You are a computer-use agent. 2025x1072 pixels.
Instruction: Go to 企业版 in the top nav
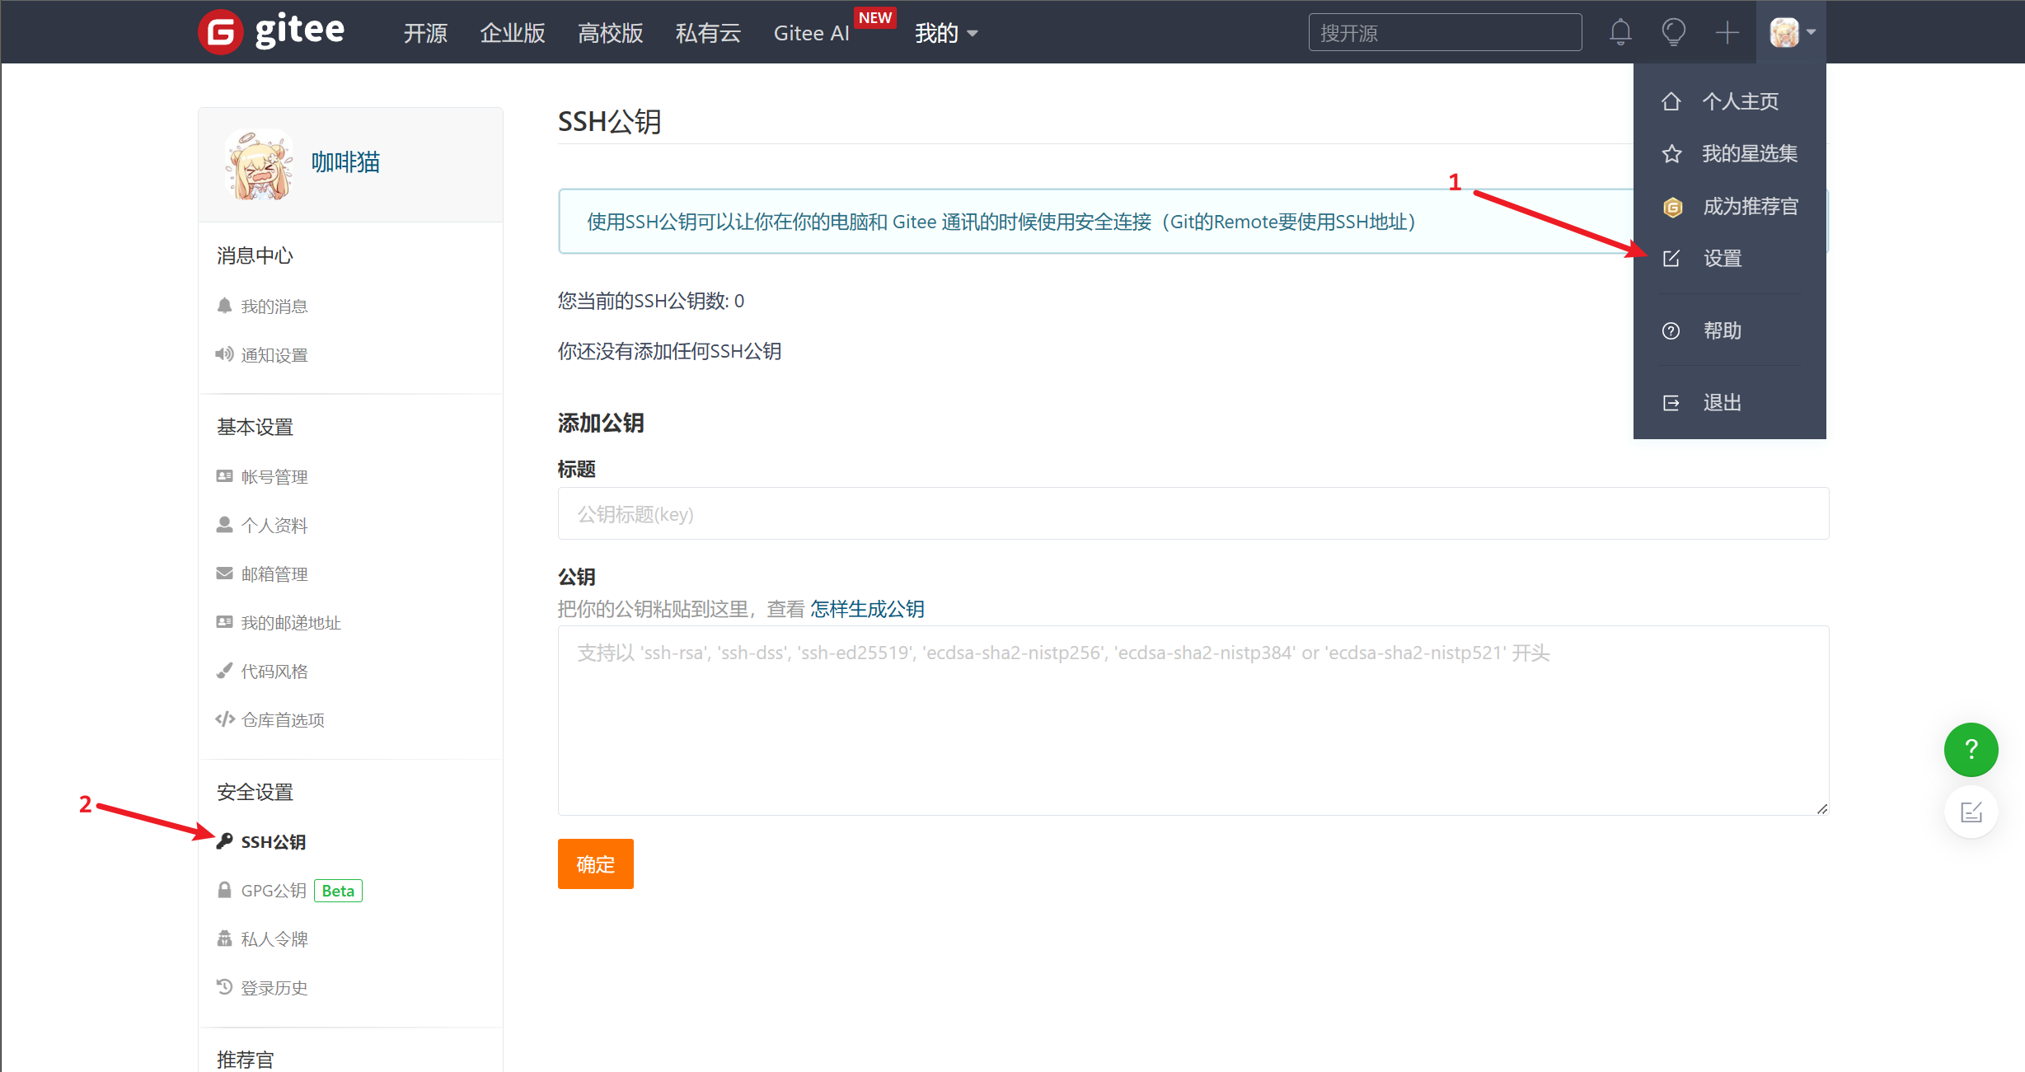click(513, 33)
